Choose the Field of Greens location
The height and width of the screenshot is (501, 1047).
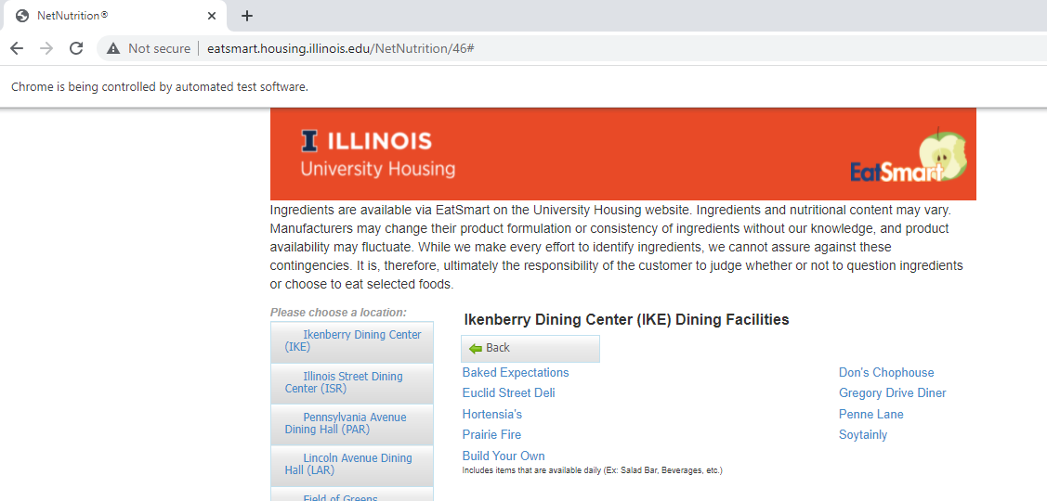point(352,495)
